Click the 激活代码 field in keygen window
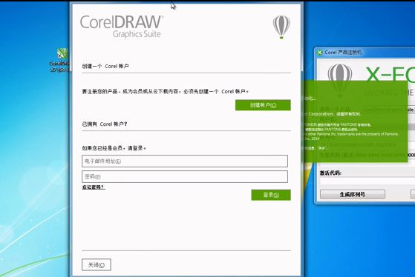The height and width of the screenshot is (277, 415). (367, 181)
